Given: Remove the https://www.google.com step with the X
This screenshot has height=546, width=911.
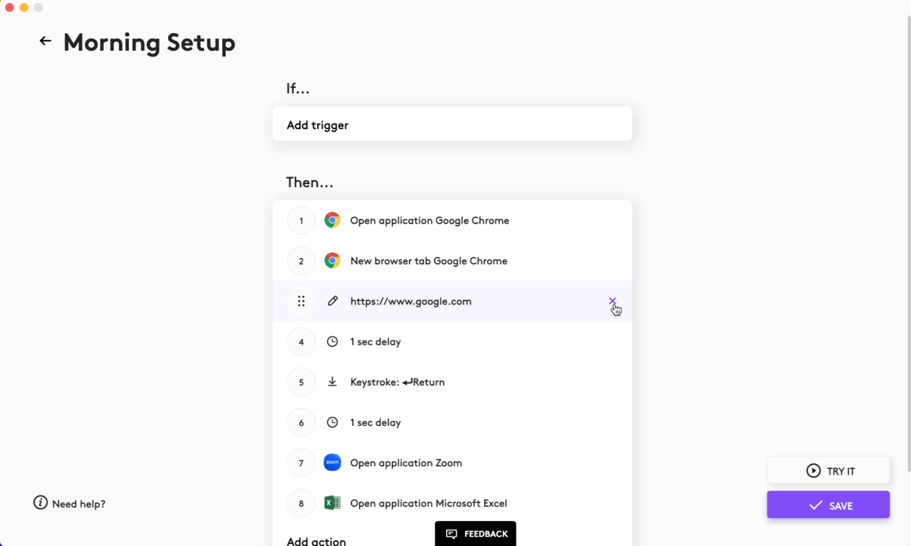Looking at the screenshot, I should click(x=612, y=301).
